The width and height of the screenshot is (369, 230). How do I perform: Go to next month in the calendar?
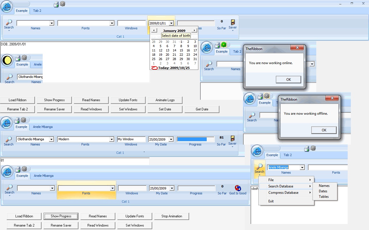coord(195,30)
